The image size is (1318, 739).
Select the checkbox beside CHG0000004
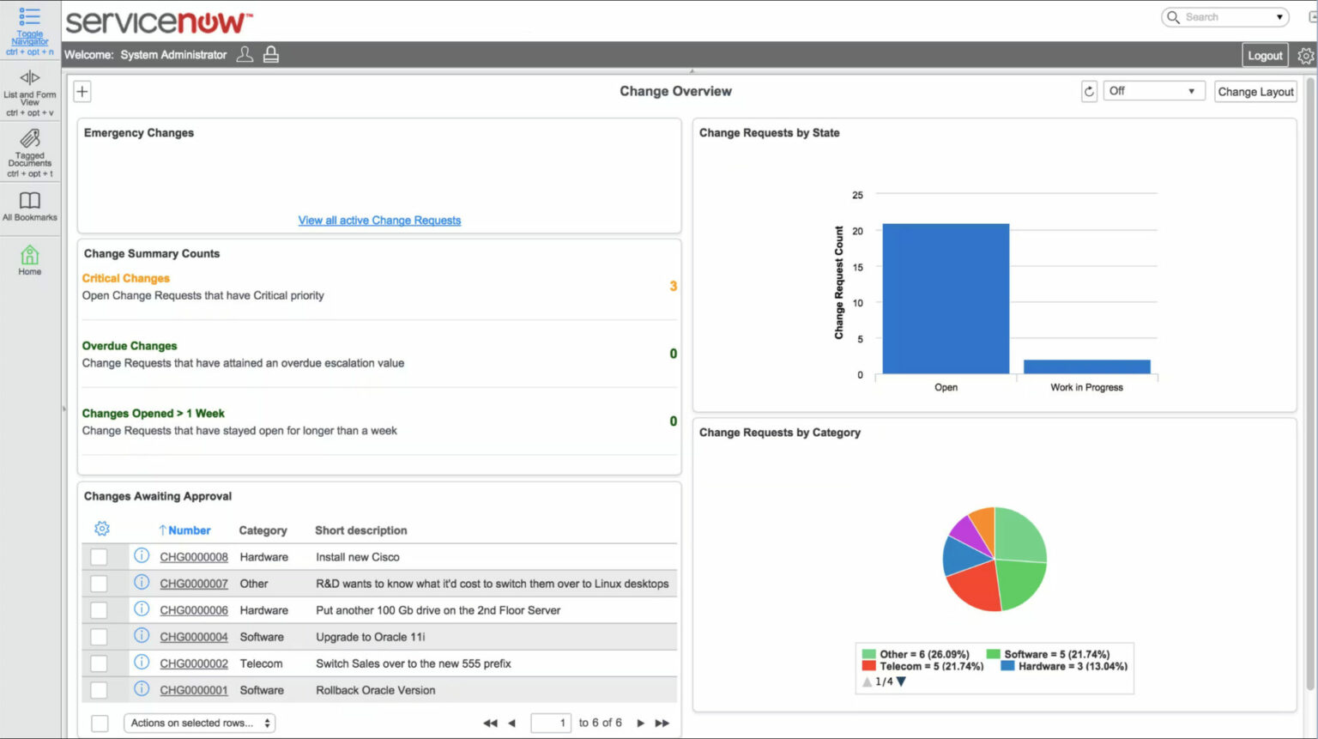point(99,636)
